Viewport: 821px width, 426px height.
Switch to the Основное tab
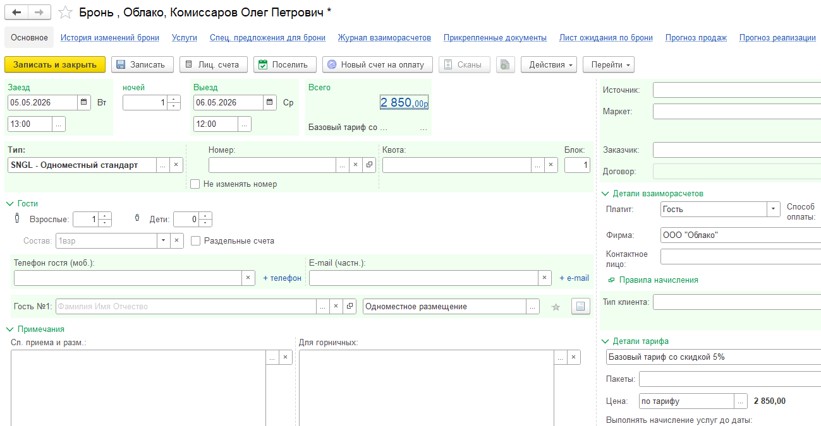tap(29, 37)
